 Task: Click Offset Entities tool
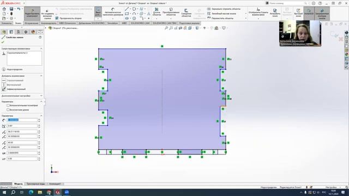pyautogui.click(x=186, y=13)
